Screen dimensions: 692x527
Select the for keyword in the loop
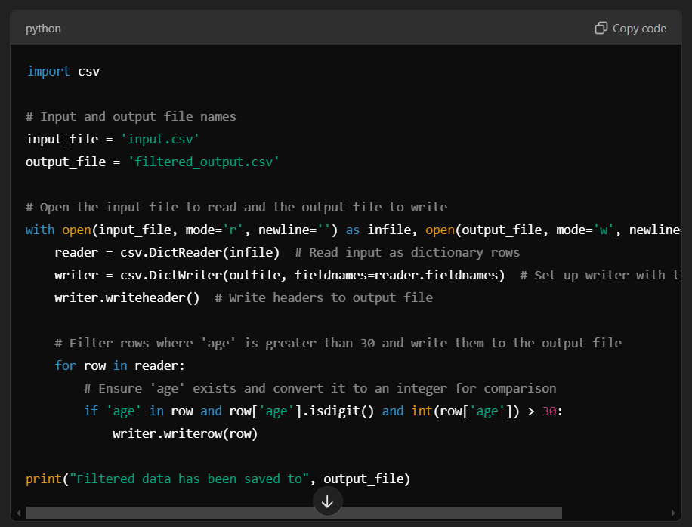pyautogui.click(x=65, y=365)
